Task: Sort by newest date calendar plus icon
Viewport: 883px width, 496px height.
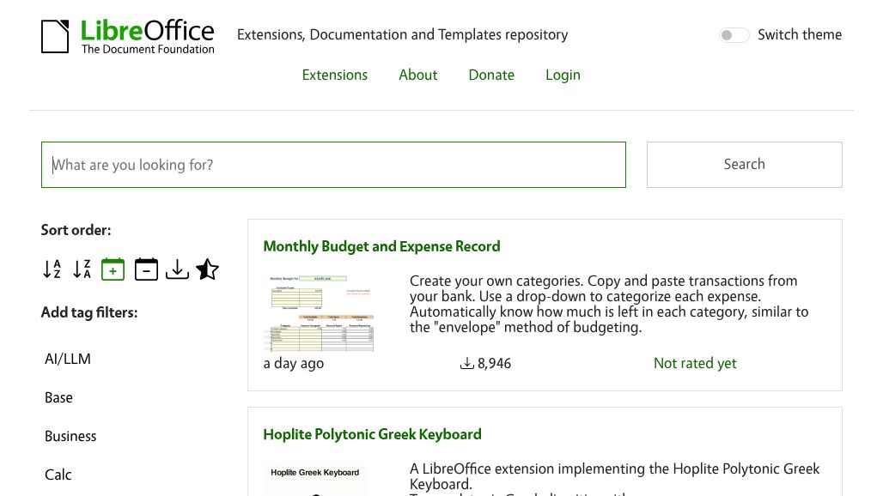Action: point(113,269)
